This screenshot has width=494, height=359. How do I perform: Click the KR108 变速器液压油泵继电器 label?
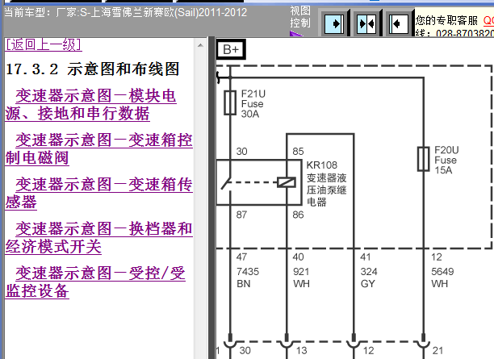coord(326,184)
